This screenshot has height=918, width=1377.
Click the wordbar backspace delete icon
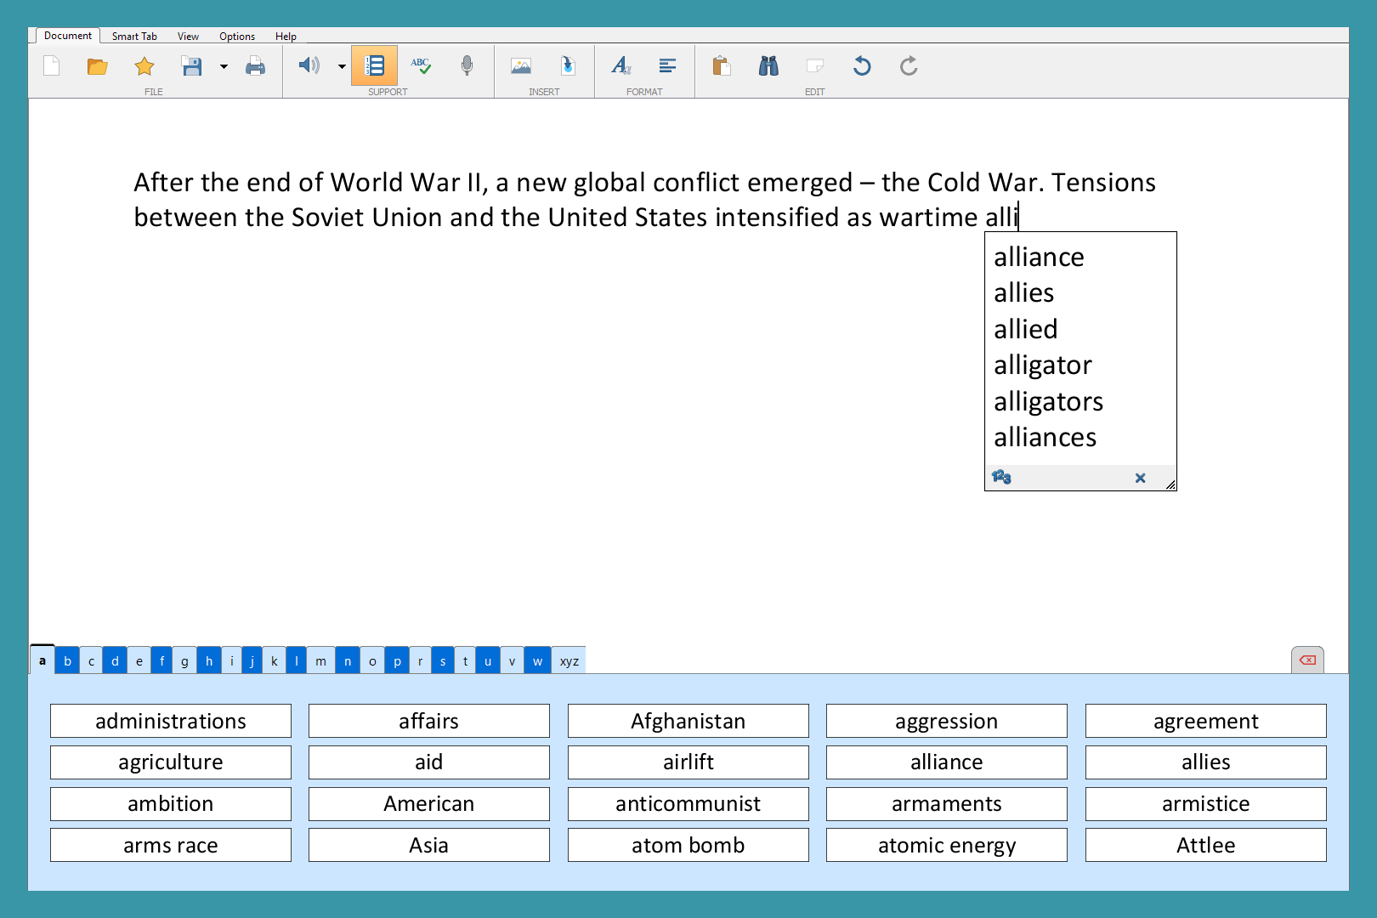click(1307, 660)
